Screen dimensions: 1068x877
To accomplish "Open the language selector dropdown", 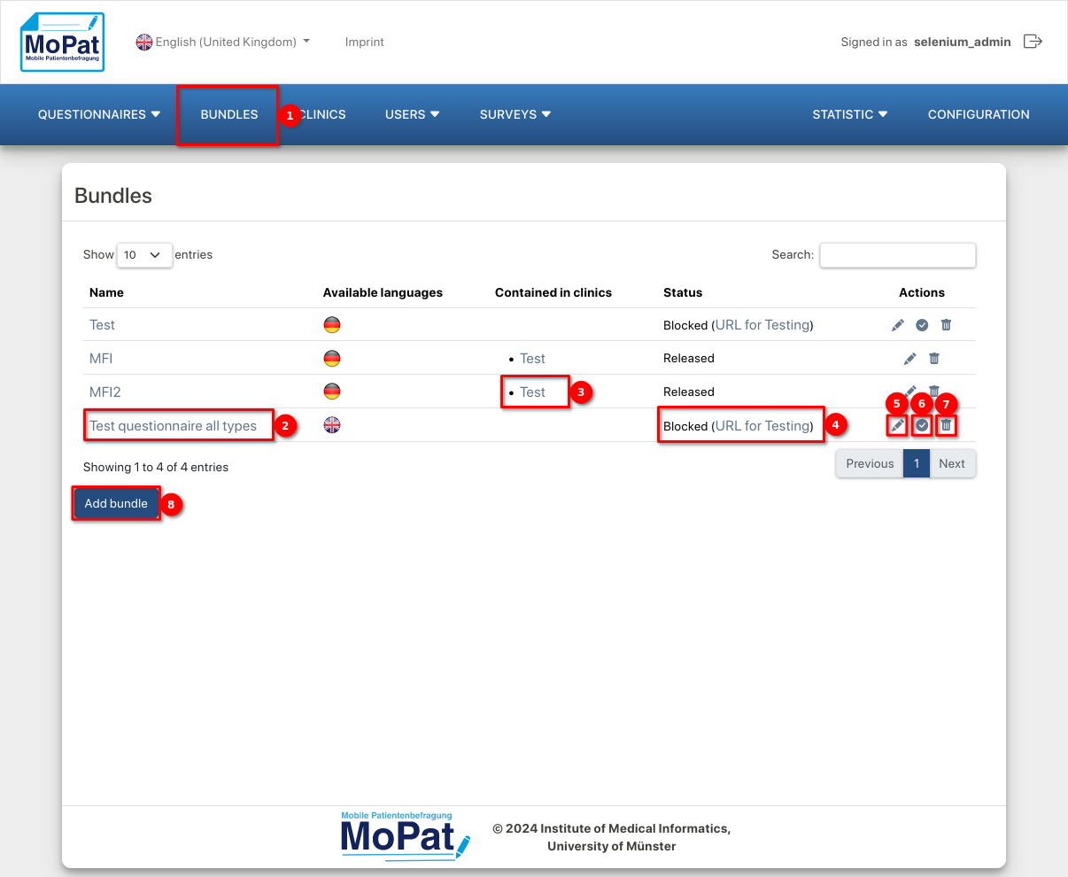I will (223, 42).
